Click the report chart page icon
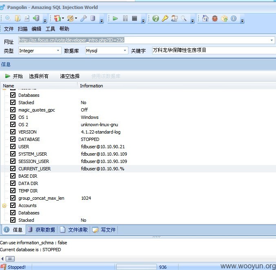This screenshot has height=270, width=276. (27, 18)
